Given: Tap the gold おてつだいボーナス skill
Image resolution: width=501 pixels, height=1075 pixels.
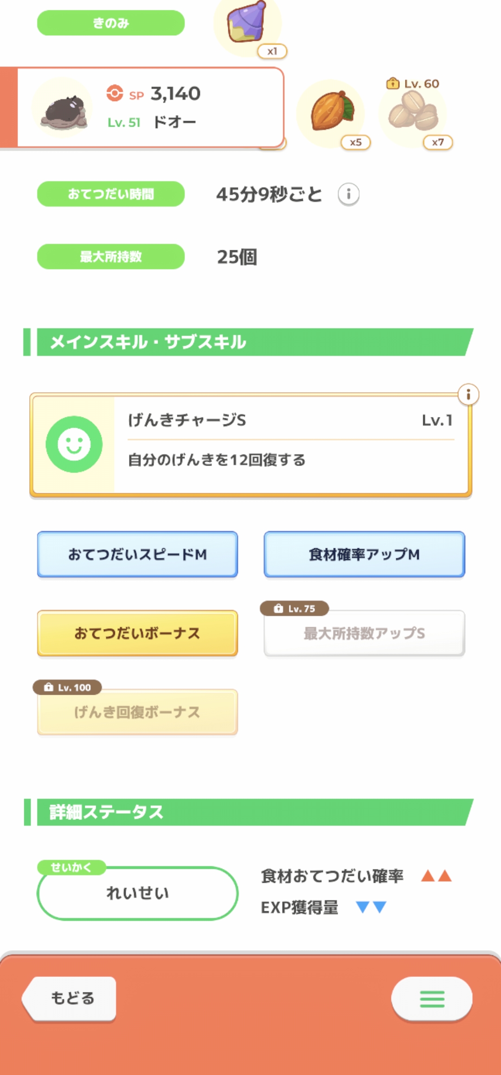Looking at the screenshot, I should [137, 633].
